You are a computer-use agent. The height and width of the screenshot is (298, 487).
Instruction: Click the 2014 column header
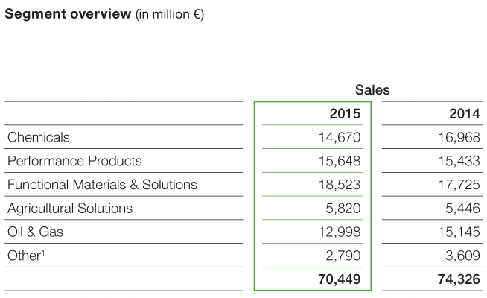pos(465,114)
